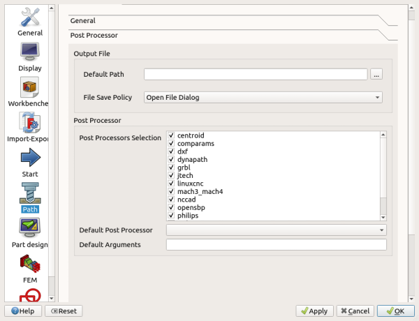419x321 pixels.
Task: Uncheck the linuxcnc post processor
Action: (x=171, y=184)
